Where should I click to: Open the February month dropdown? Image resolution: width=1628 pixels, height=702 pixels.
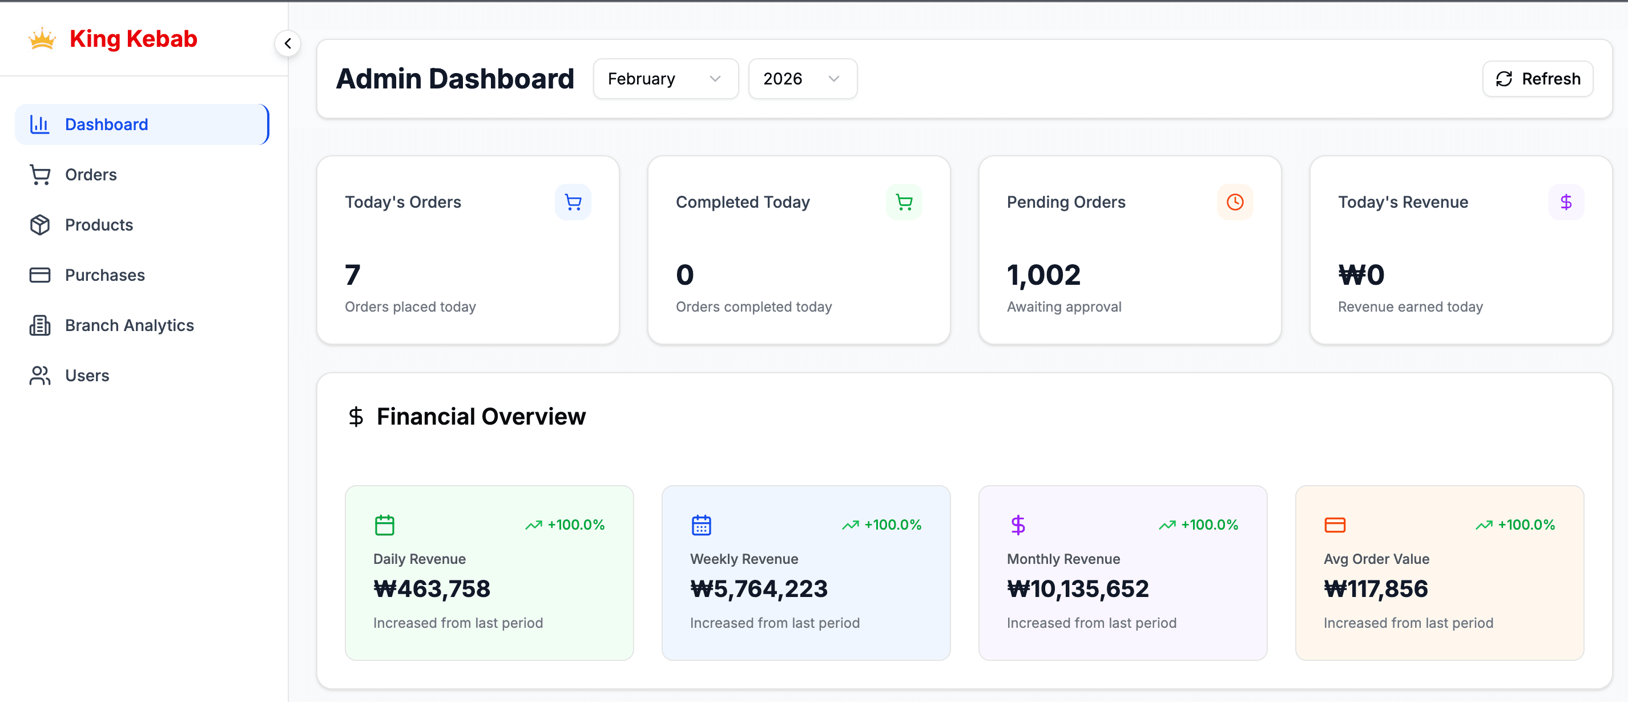(665, 79)
